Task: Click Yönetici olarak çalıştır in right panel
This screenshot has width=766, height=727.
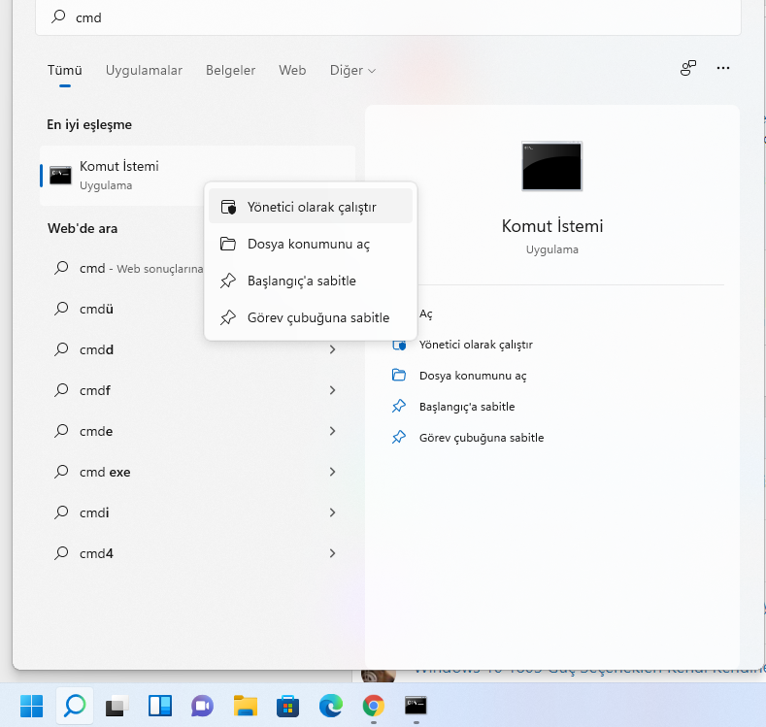Action: point(476,345)
